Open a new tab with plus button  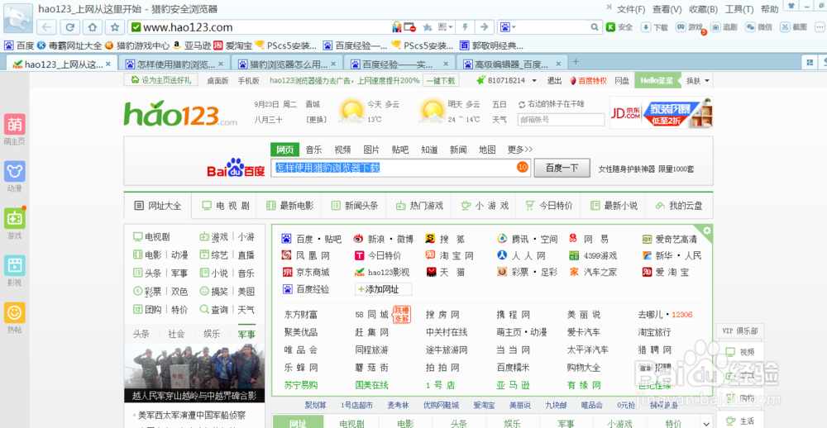click(576, 62)
